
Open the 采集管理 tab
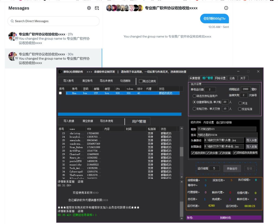point(195,78)
